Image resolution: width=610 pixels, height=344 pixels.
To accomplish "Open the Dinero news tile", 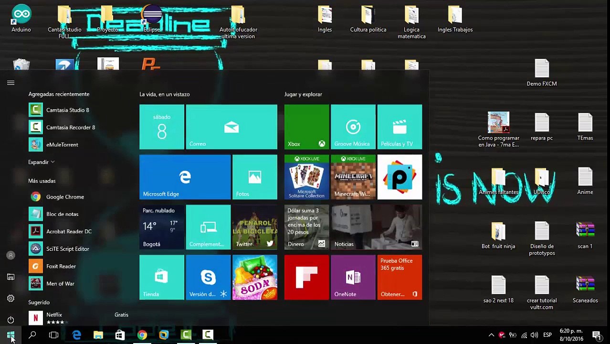I will [306, 227].
